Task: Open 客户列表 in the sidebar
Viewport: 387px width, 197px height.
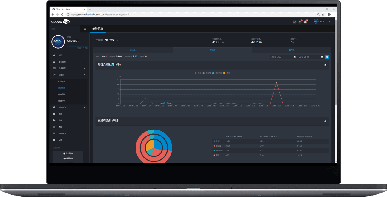Action: coord(62,94)
